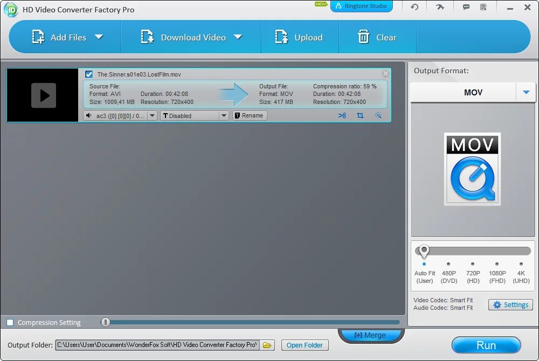Open the clip/trim scissors tool icon
The image size is (539, 361).
[x=342, y=116]
